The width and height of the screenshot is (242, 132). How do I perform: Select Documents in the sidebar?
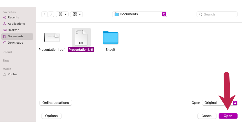click(16, 36)
